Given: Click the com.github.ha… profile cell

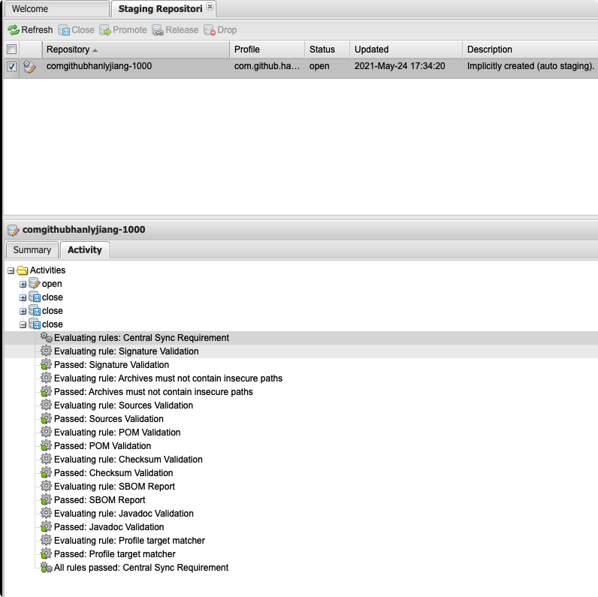Looking at the screenshot, I should pos(267,66).
